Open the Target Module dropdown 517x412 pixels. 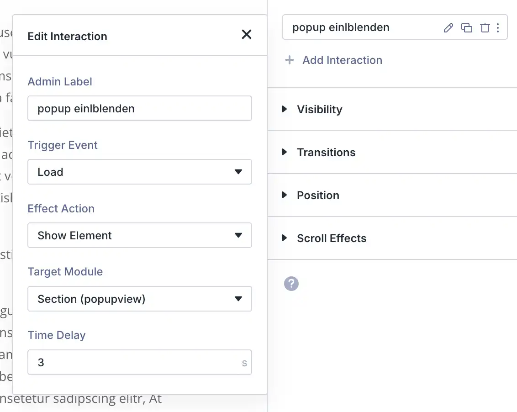(x=139, y=299)
